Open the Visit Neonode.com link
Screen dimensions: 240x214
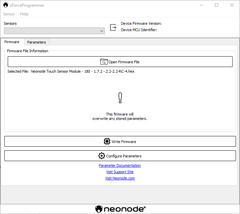point(120,178)
